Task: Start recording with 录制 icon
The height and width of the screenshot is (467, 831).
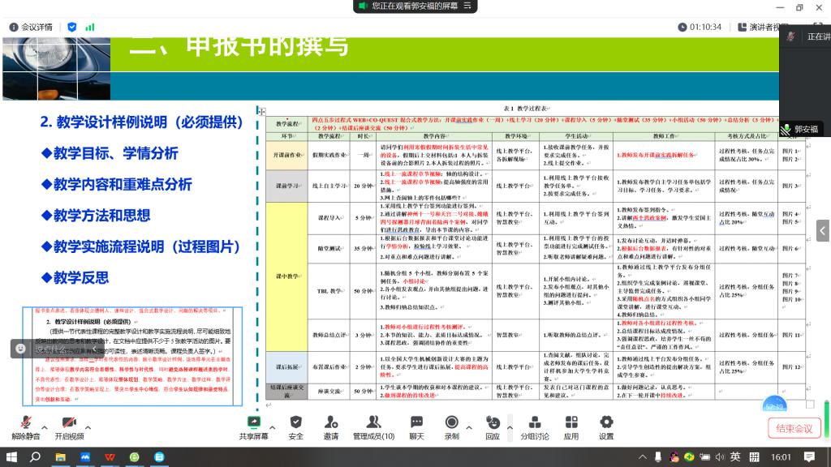Action: (x=451, y=426)
